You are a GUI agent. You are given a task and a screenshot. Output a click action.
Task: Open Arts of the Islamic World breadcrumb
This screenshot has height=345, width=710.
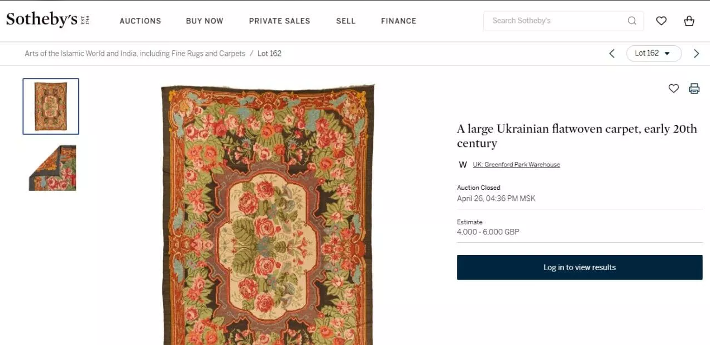point(135,54)
